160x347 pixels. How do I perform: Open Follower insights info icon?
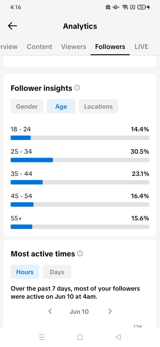(x=77, y=88)
